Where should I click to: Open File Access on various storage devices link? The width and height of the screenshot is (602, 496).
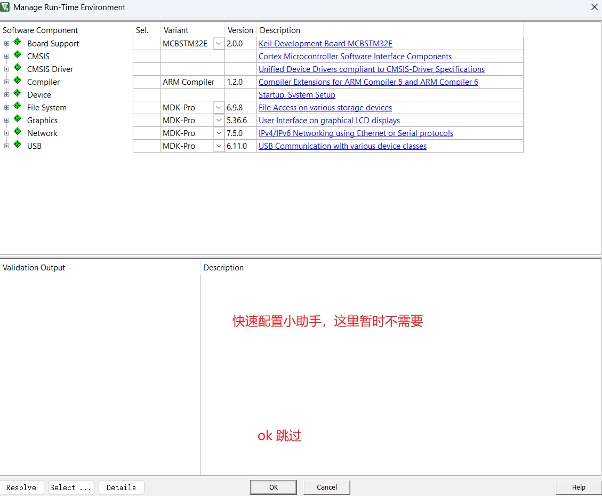pos(325,108)
